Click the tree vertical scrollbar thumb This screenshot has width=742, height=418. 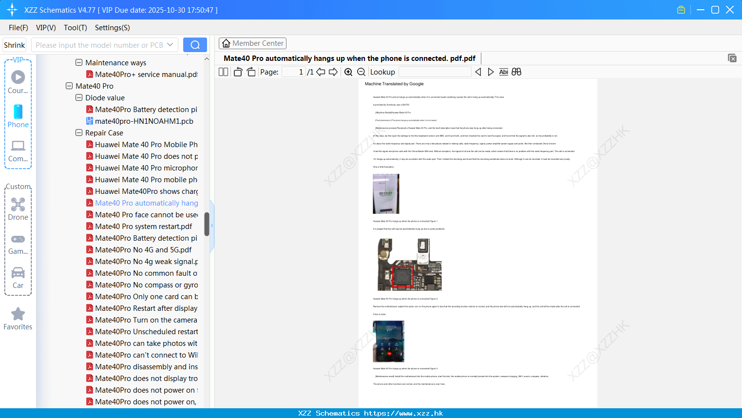pyautogui.click(x=207, y=224)
